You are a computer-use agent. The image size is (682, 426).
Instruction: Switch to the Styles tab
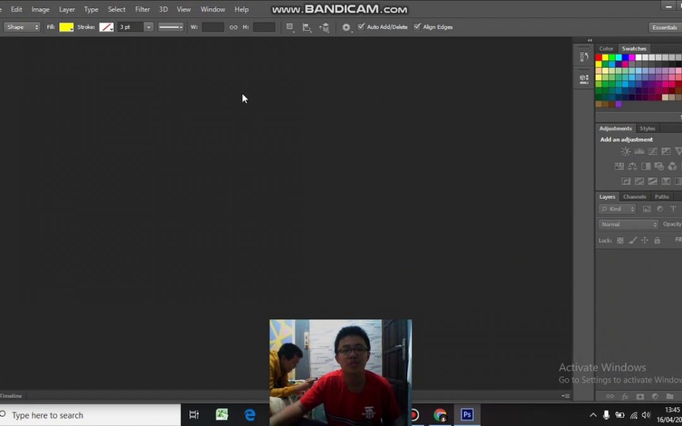(x=647, y=129)
